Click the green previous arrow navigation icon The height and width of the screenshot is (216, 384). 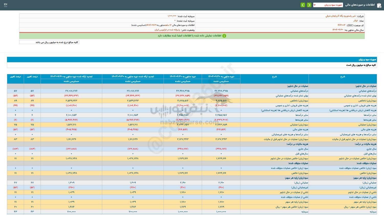[x=303, y=5]
